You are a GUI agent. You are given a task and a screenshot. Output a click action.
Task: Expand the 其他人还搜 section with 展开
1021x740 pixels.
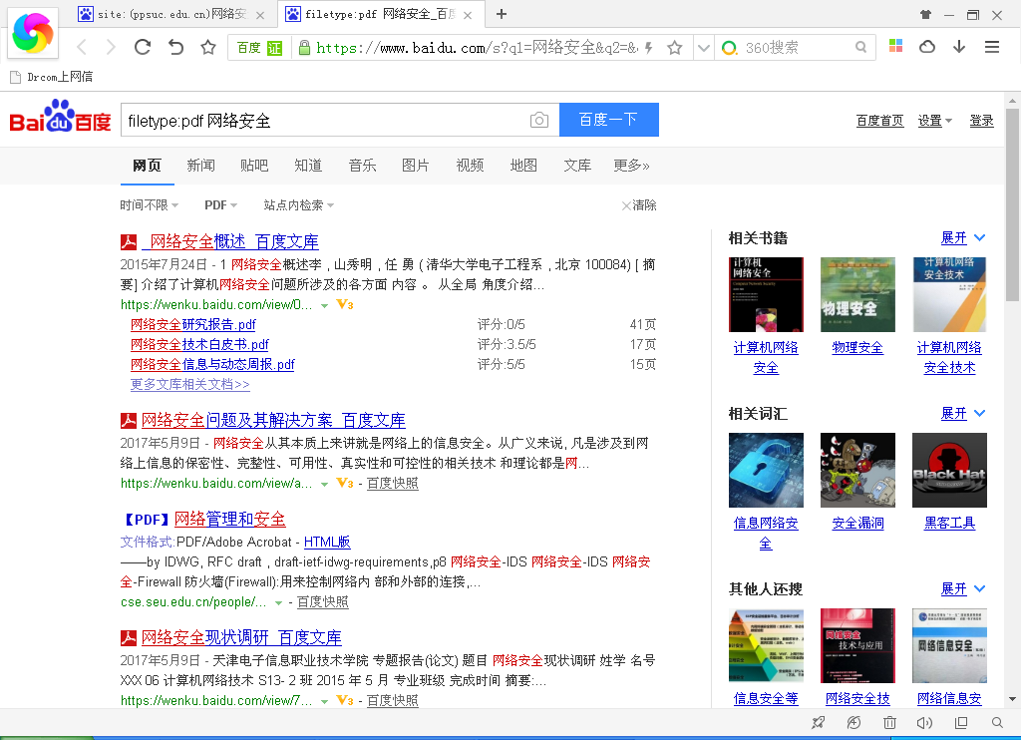(x=963, y=588)
